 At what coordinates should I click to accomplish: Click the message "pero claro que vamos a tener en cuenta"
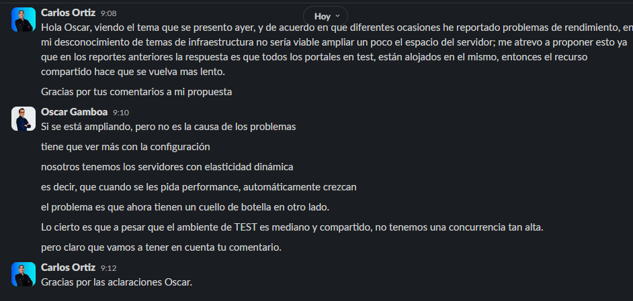(x=161, y=247)
